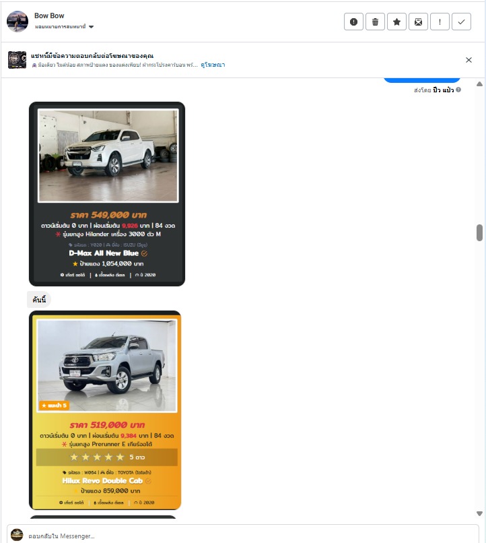Screen dimensions: 486x543
Task: Mark conversation unread with the envelope icon
Action: point(418,22)
